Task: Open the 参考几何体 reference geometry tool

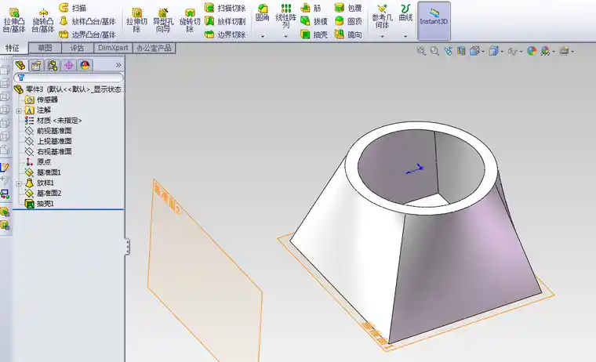Action: click(382, 16)
